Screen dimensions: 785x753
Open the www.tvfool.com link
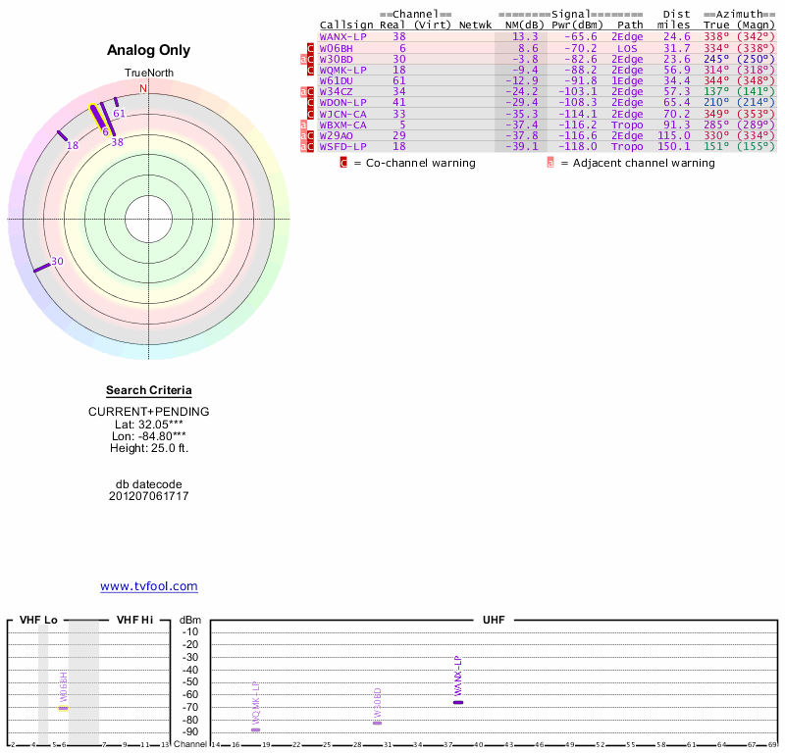tap(149, 586)
